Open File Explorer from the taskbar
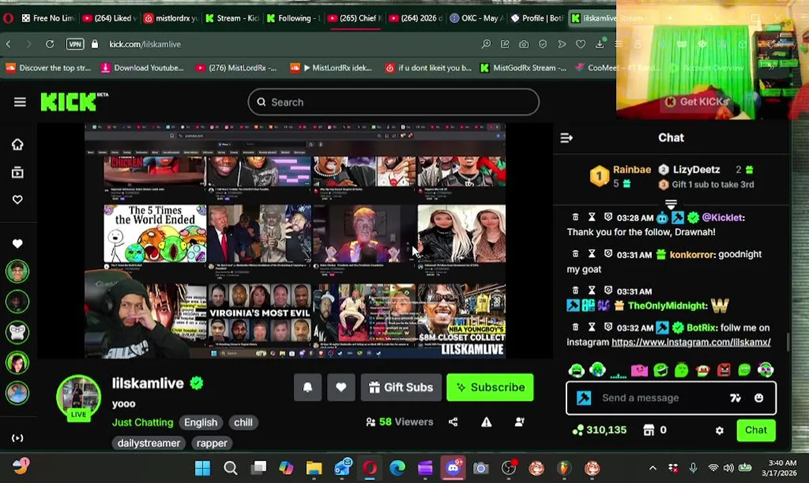 [x=314, y=468]
